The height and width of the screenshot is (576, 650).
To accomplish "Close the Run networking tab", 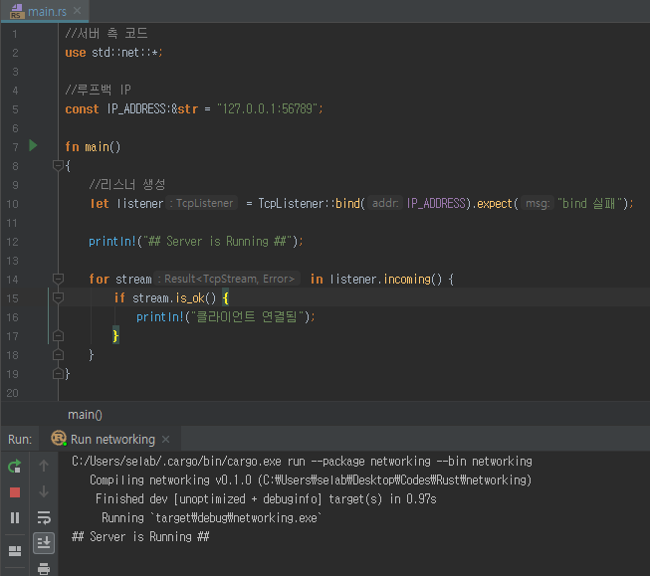I will click(x=166, y=439).
